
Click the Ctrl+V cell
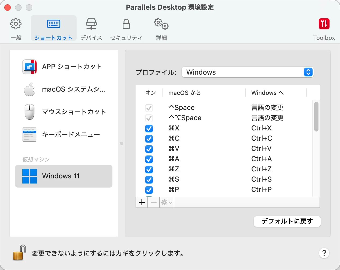click(261, 149)
